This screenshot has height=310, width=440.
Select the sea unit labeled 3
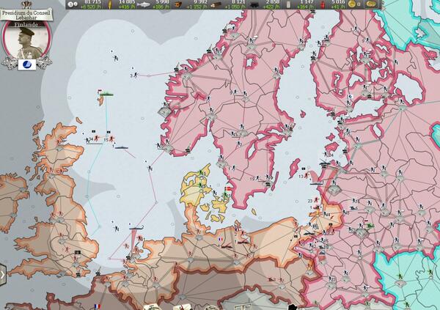pos(136,75)
